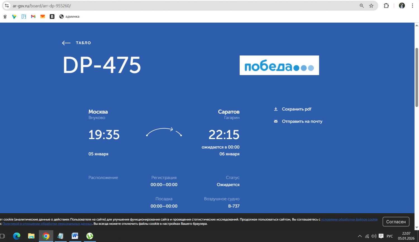Open the Chrome extensions puzzle icon

pyautogui.click(x=386, y=6)
